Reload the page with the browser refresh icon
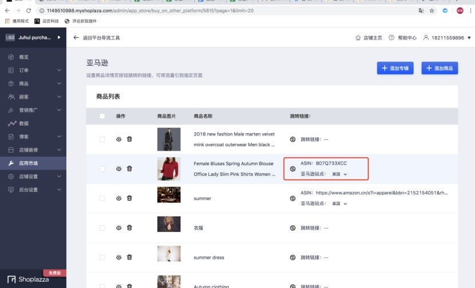 tap(29, 11)
